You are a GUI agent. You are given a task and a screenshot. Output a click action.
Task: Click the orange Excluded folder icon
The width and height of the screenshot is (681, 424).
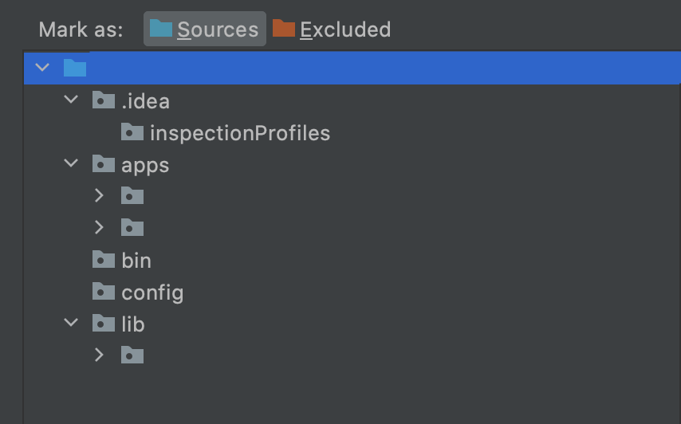284,29
